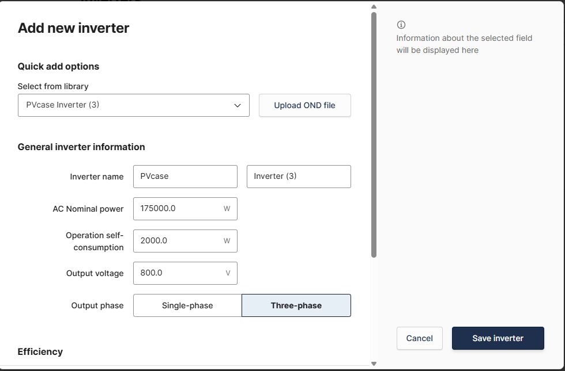Click the info icon in side panel
Viewport: 565px width, 371px height.
[x=401, y=25]
